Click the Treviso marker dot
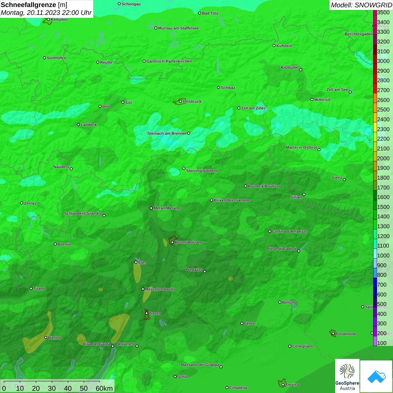This screenshot has width=393, height=393. (283, 385)
